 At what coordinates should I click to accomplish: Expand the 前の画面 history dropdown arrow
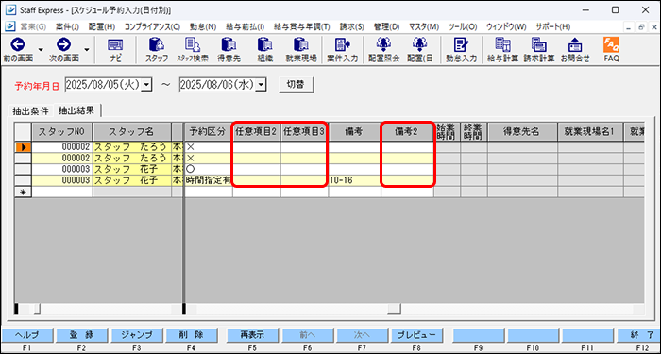[41, 49]
